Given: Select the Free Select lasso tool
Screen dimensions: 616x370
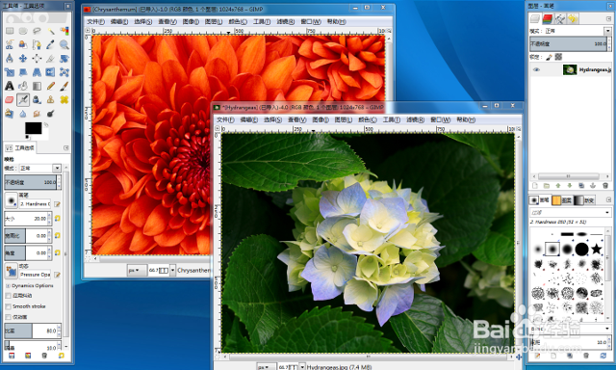Looking at the screenshot, I should click(x=37, y=31).
